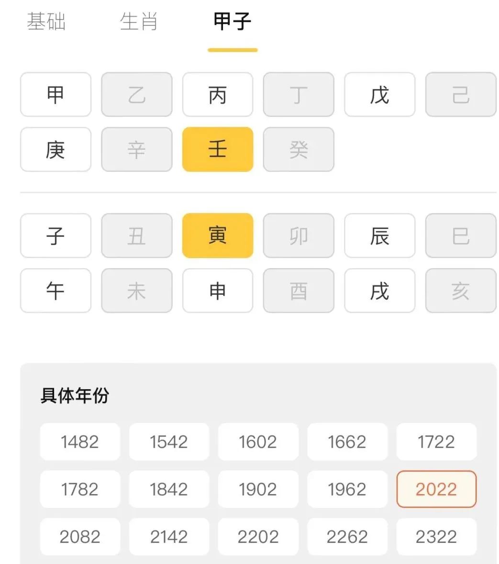
Task: Select the 甲子 tab
Action: click(233, 22)
